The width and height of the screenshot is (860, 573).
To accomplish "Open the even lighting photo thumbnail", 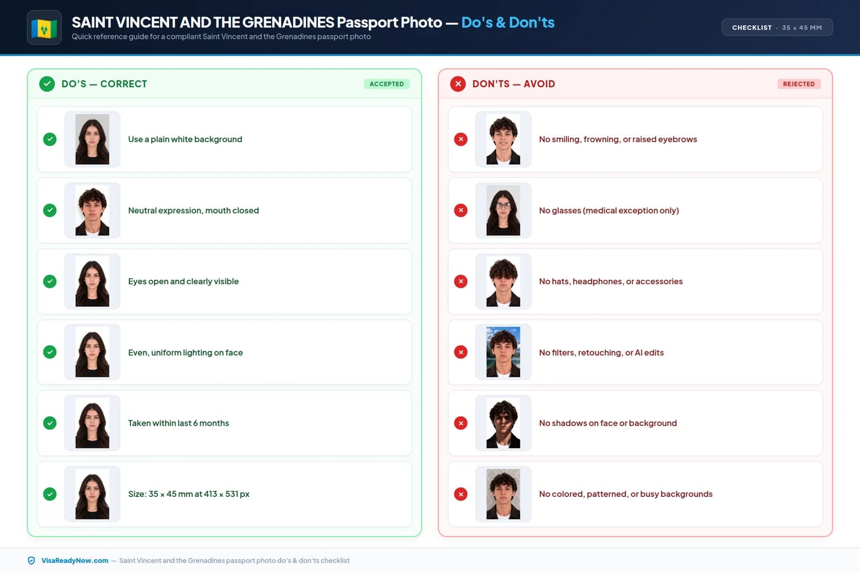I will [92, 352].
